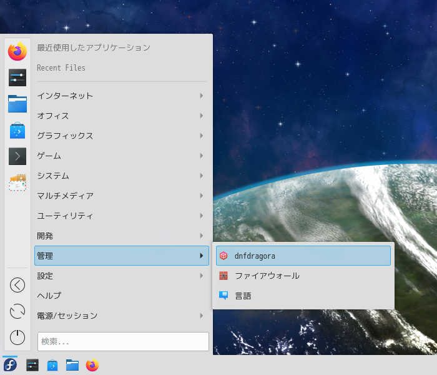437x375 pixels.
Task: Click the logout back-arrow circle icon
Action: pyautogui.click(x=17, y=285)
